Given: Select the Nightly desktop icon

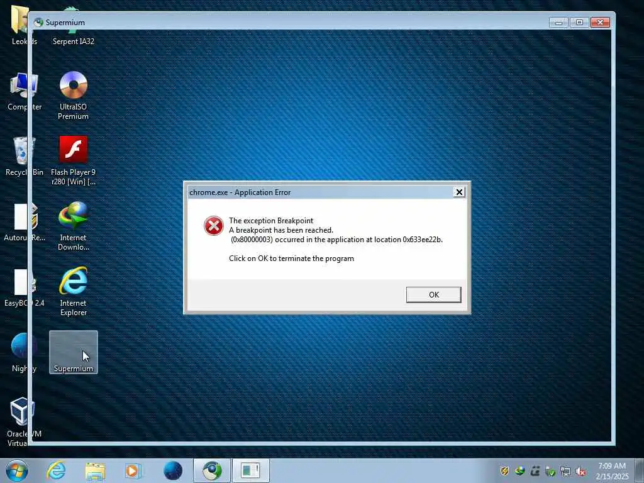Looking at the screenshot, I should [x=25, y=353].
